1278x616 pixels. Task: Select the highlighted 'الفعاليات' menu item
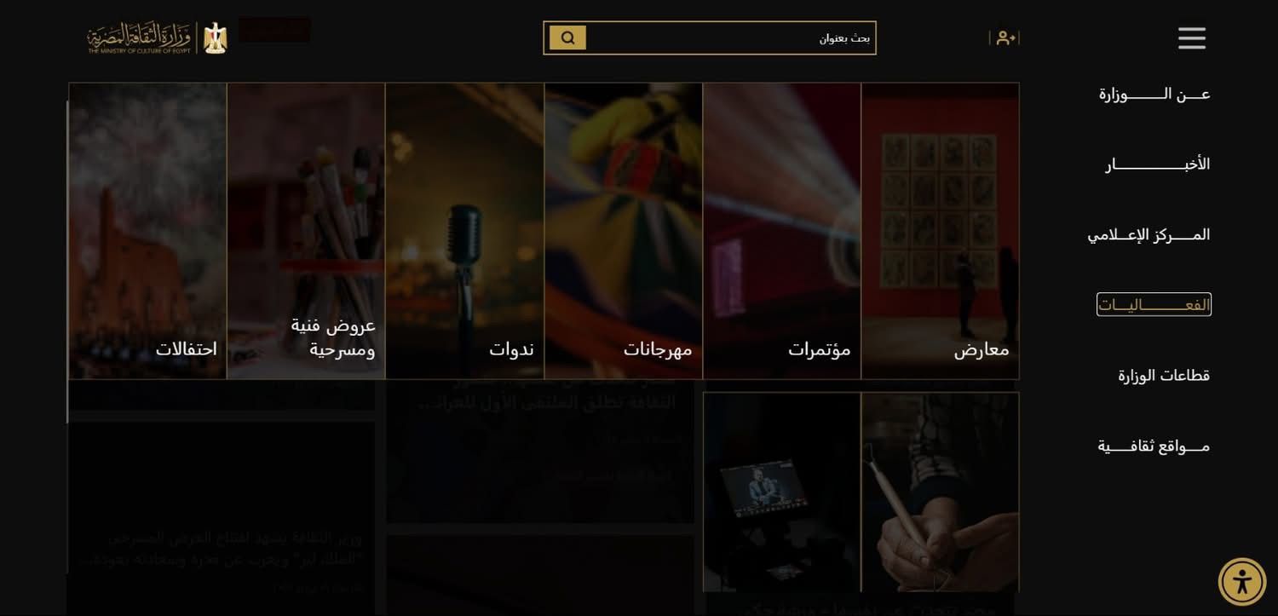point(1154,304)
